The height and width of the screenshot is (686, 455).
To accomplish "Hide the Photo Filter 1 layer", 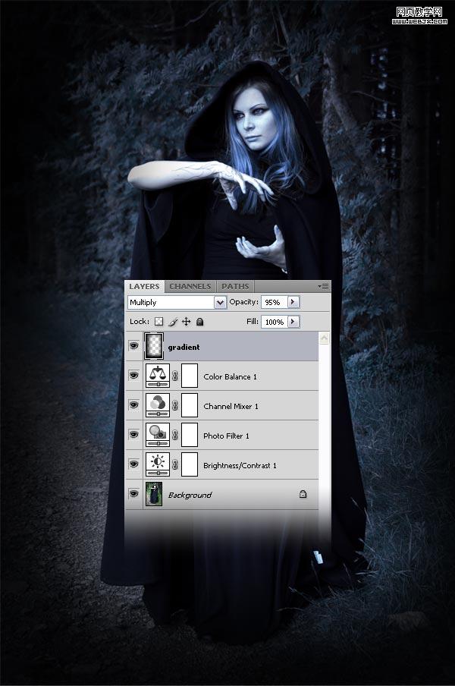I will [x=133, y=435].
